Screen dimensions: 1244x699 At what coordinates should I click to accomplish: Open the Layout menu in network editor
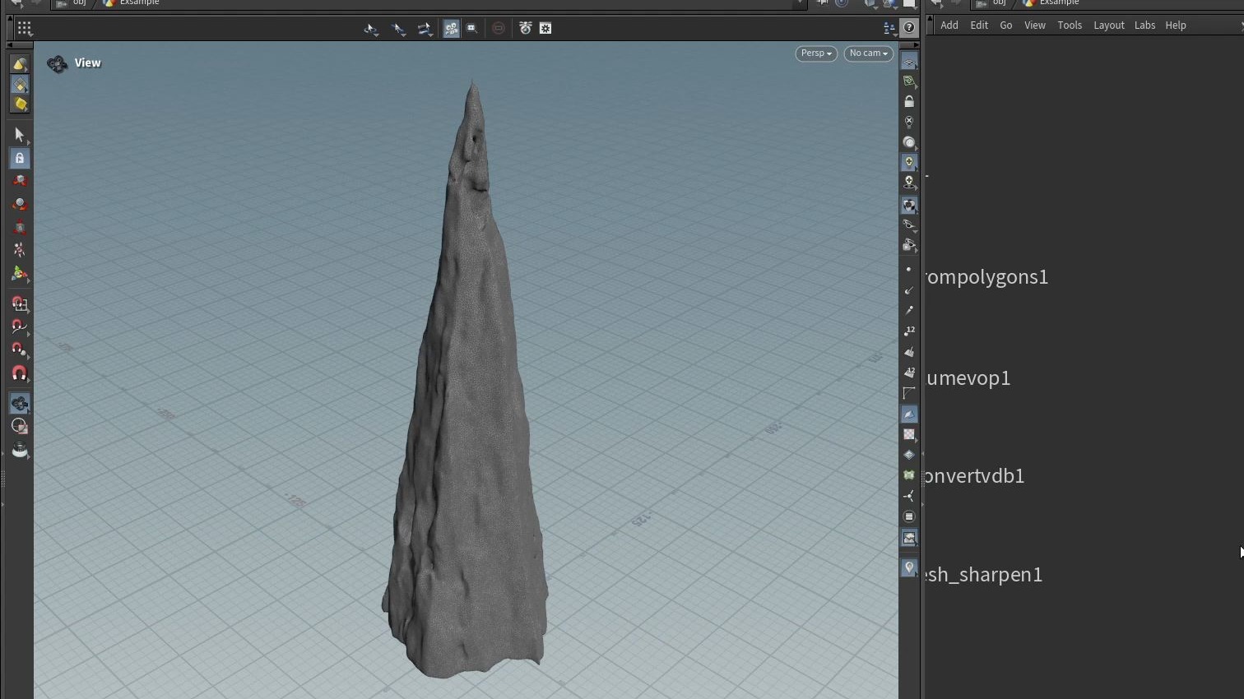(x=1108, y=25)
